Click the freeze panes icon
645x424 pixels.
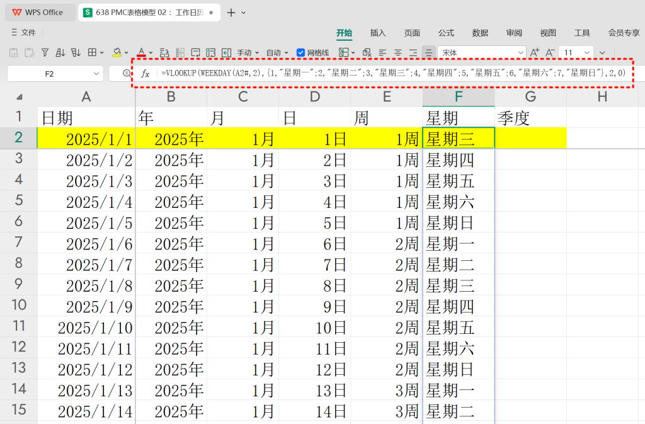pyautogui.click(x=343, y=52)
